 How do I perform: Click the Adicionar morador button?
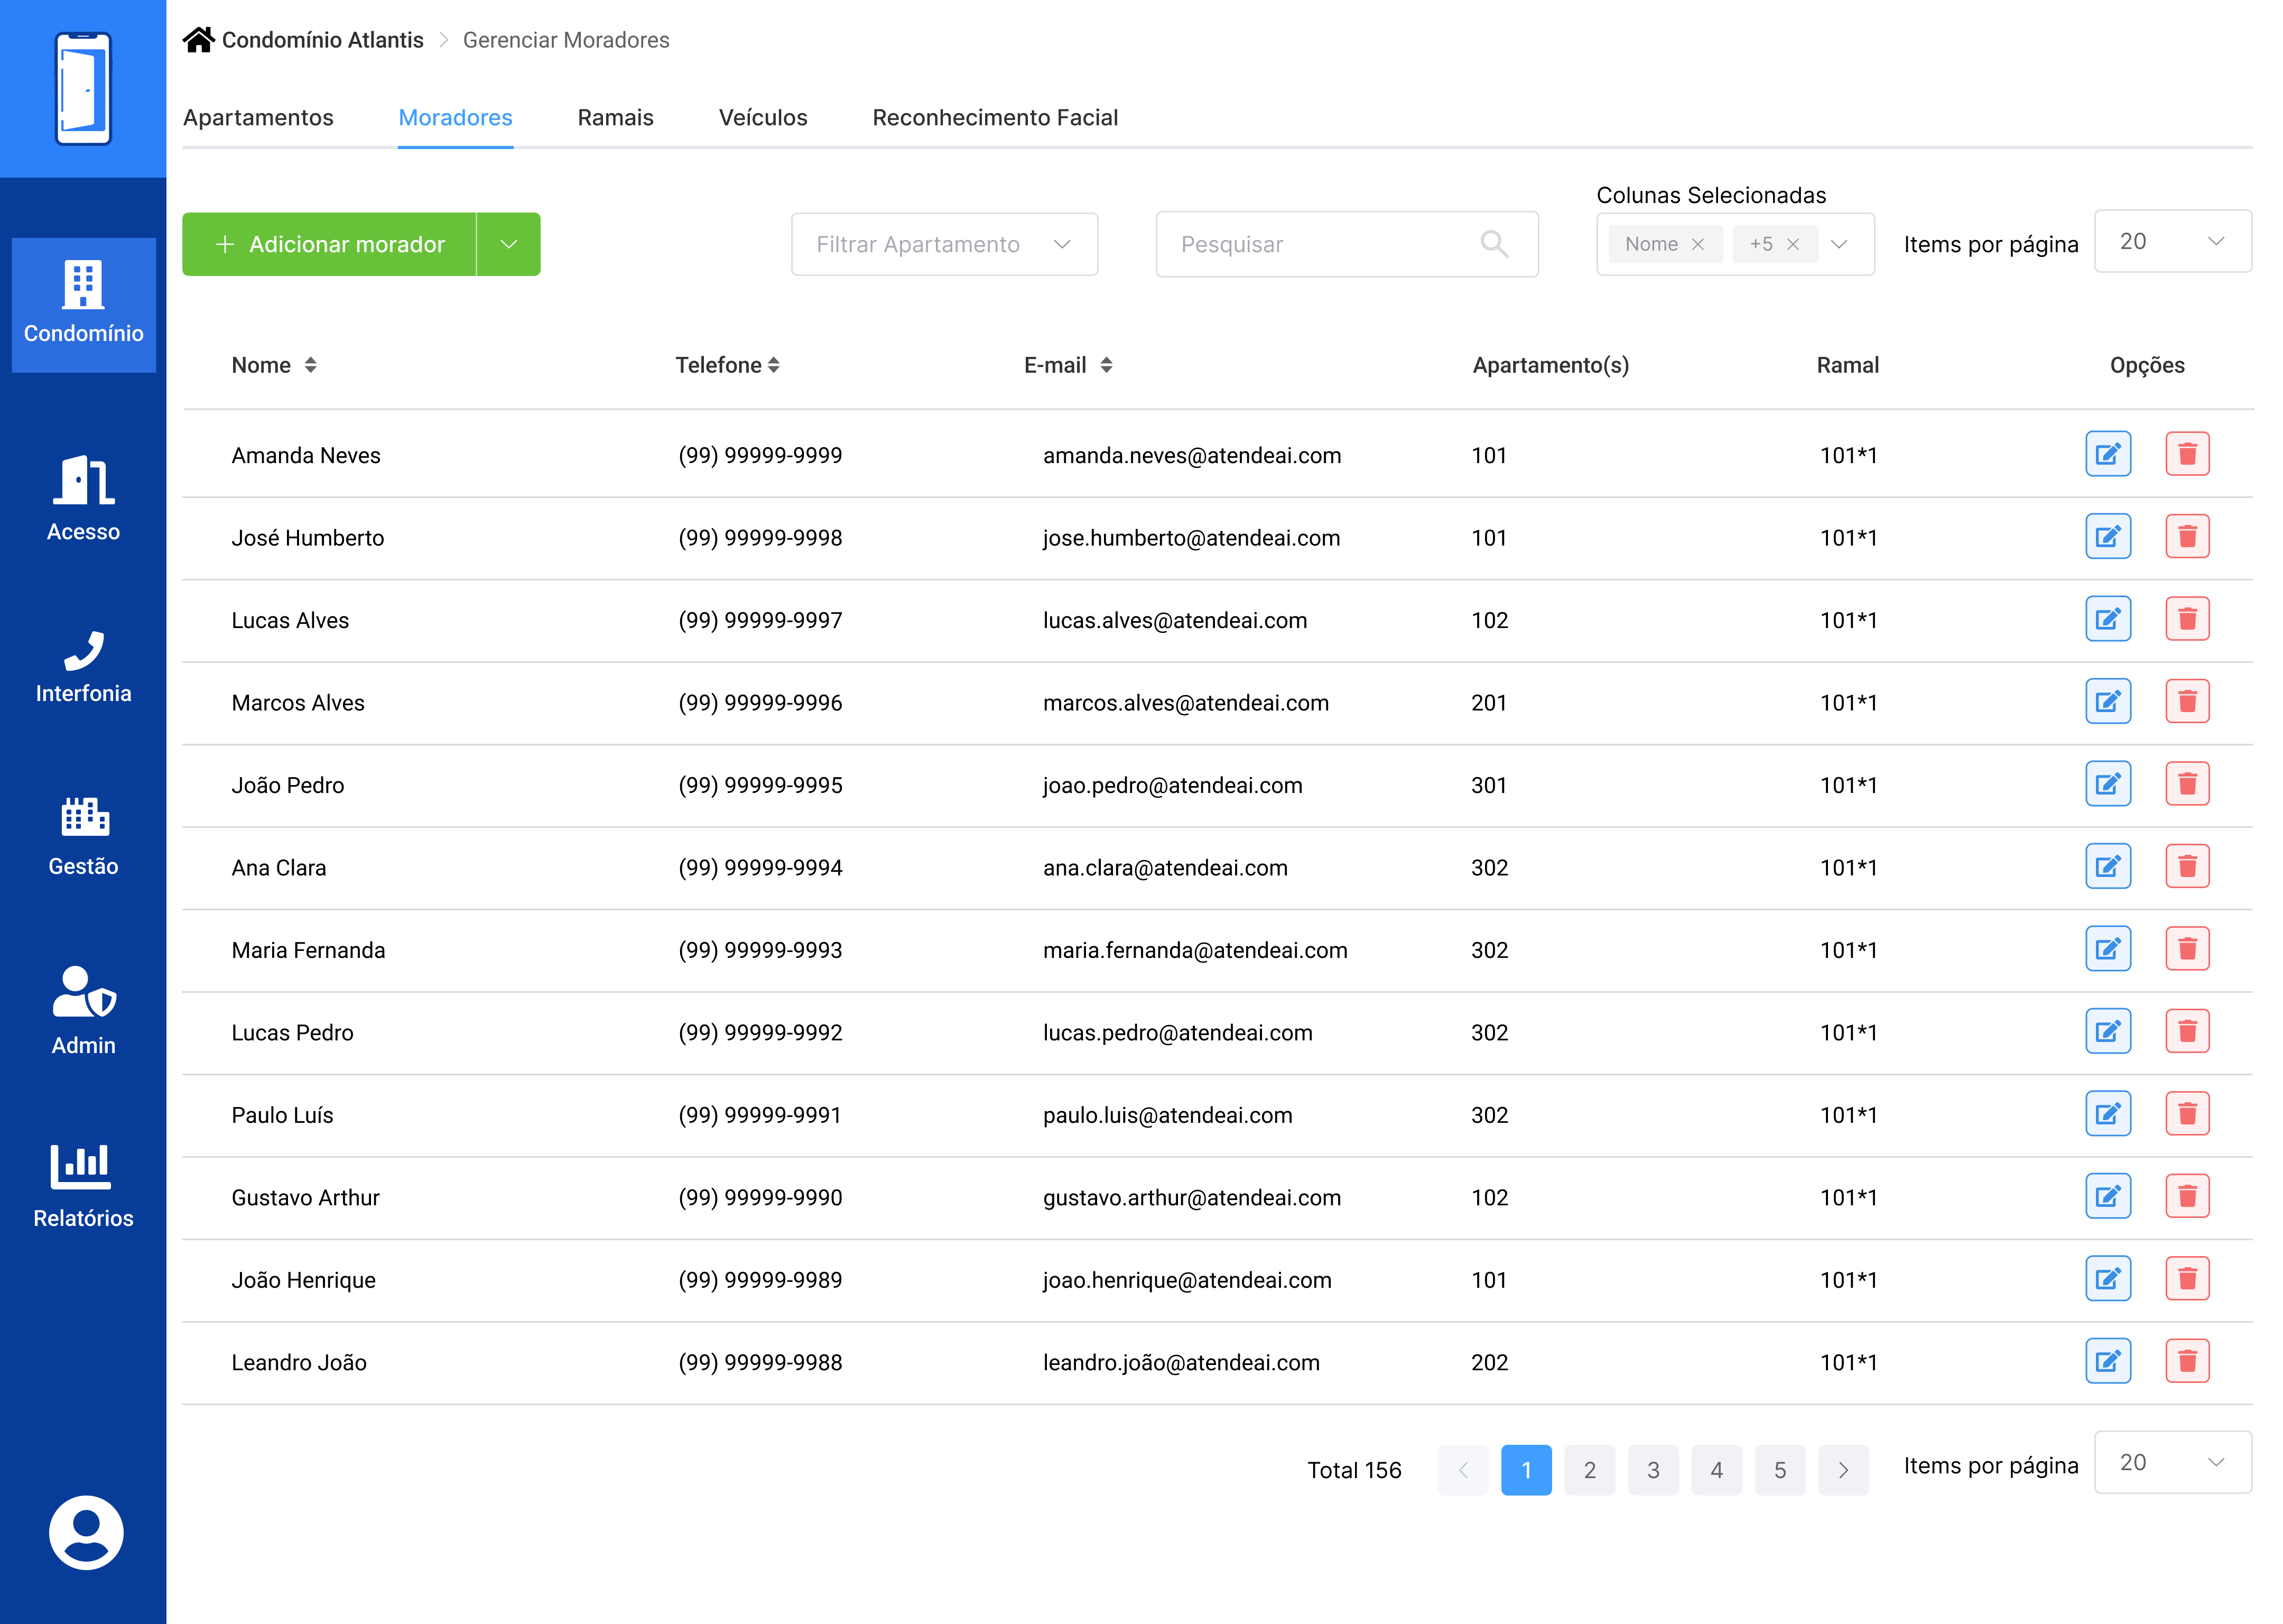(x=329, y=244)
